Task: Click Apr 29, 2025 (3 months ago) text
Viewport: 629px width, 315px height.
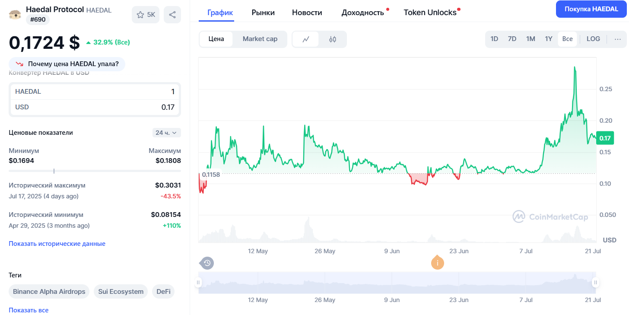Action: pos(49,226)
